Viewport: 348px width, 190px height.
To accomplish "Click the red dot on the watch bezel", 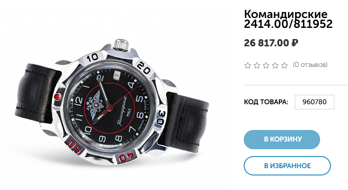I will click(57, 97).
